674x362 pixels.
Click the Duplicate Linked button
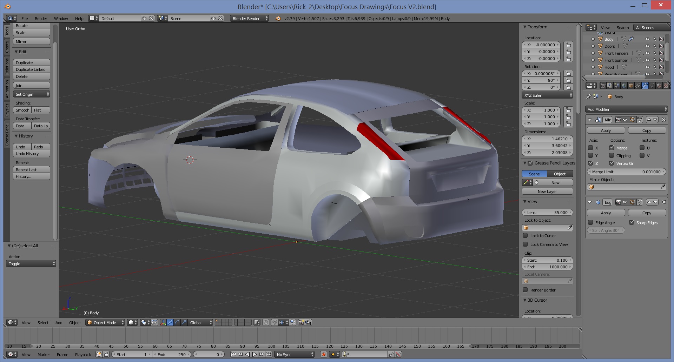point(32,69)
